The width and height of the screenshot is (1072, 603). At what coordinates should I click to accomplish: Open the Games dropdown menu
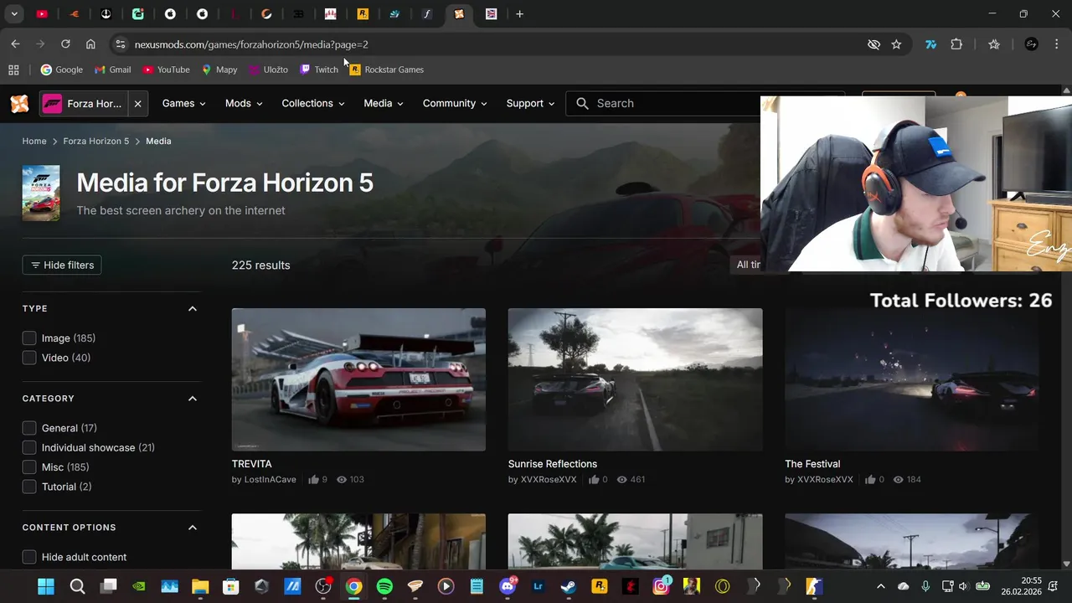tap(184, 103)
